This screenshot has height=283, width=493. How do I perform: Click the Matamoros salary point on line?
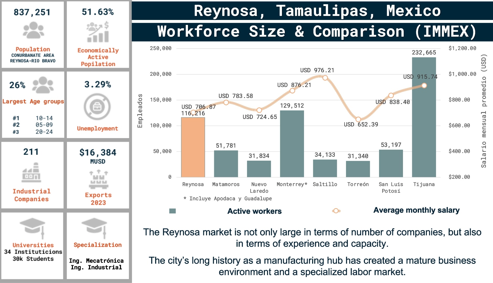tap(226, 102)
